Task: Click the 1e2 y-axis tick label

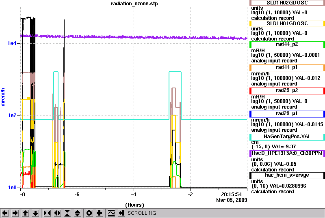Action: [12, 115]
